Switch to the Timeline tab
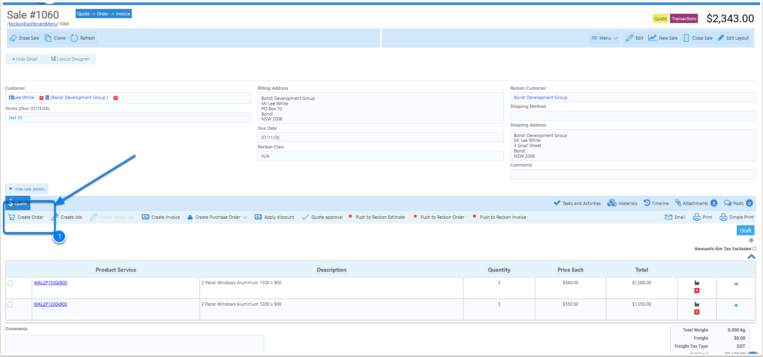The image size is (763, 357). pos(656,203)
